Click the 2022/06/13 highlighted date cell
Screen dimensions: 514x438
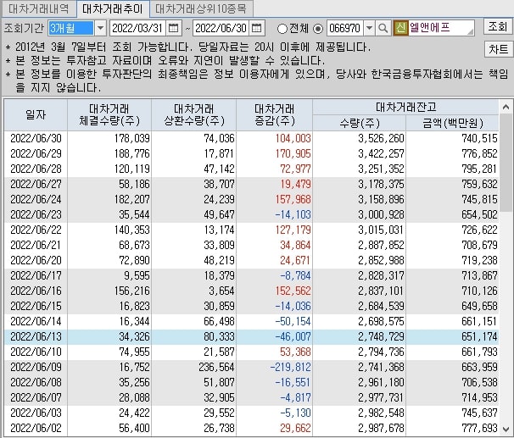tap(36, 336)
